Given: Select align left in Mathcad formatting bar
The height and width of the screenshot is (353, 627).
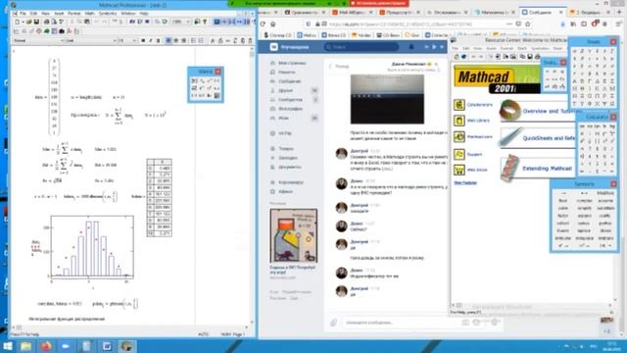Looking at the screenshot, I should pyautogui.click(x=169, y=40).
